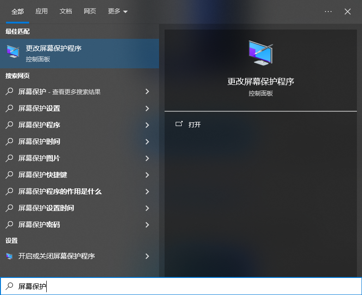Click the 更改屏幕保护程序 title in preview pane
The image size is (362, 295).
261,82
